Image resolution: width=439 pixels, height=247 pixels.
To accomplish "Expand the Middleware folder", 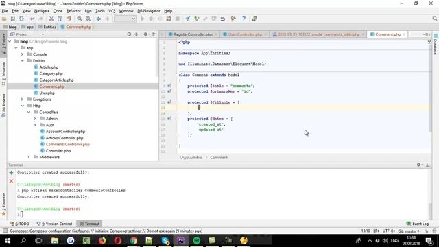I will (29, 157).
